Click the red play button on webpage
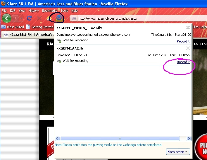 (201, 147)
